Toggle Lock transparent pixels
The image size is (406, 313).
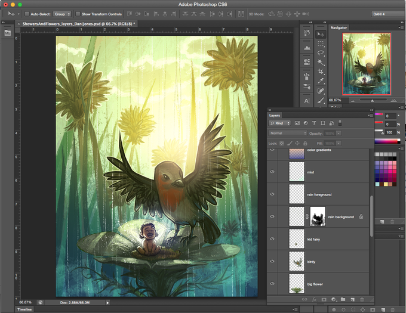pyautogui.click(x=281, y=143)
